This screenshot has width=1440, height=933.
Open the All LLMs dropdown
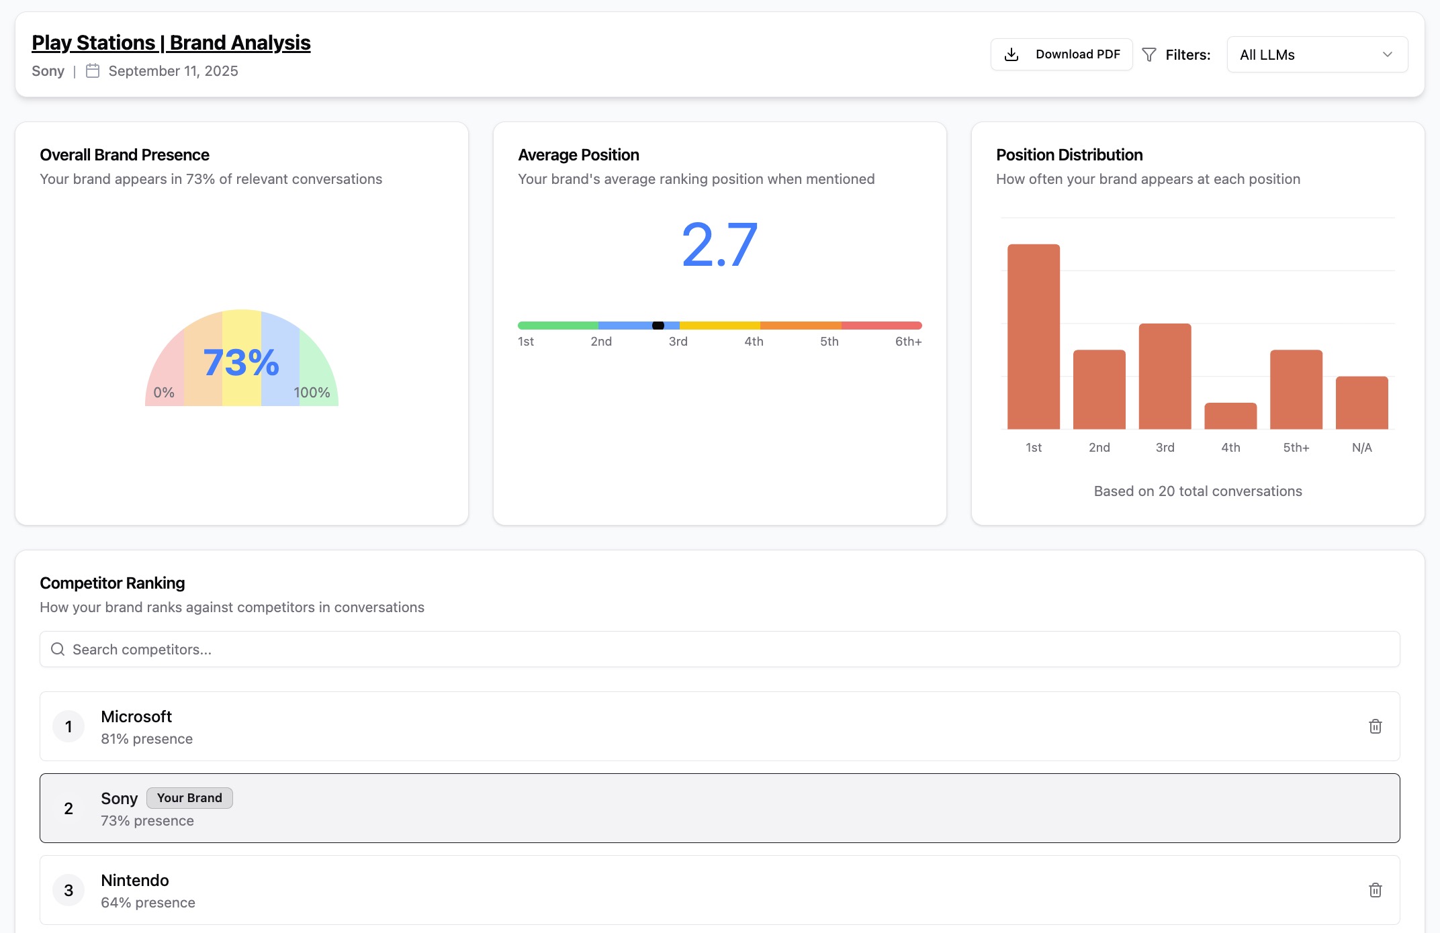(x=1316, y=54)
